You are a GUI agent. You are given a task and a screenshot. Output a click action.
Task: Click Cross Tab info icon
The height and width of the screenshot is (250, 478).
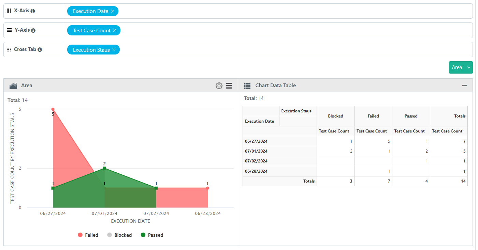pyautogui.click(x=40, y=50)
